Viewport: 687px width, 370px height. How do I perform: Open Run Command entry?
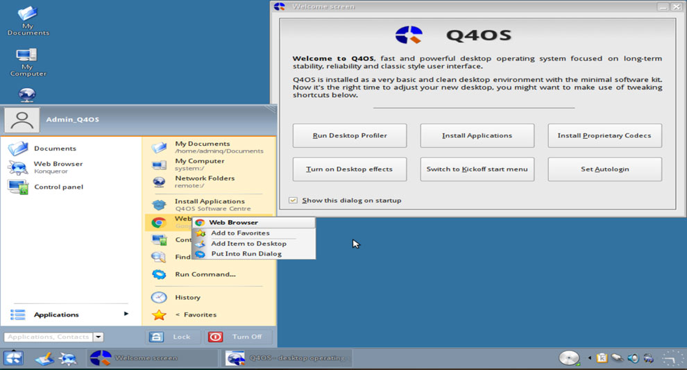click(x=194, y=274)
